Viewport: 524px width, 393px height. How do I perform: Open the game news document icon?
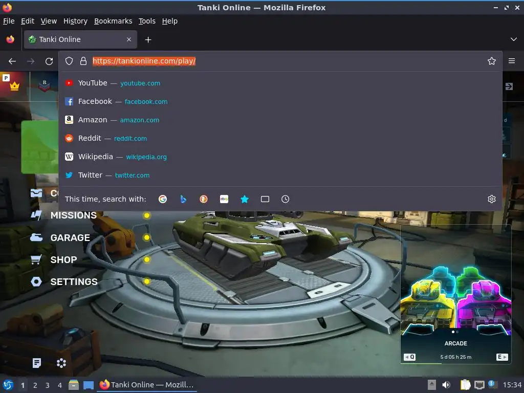pos(37,363)
